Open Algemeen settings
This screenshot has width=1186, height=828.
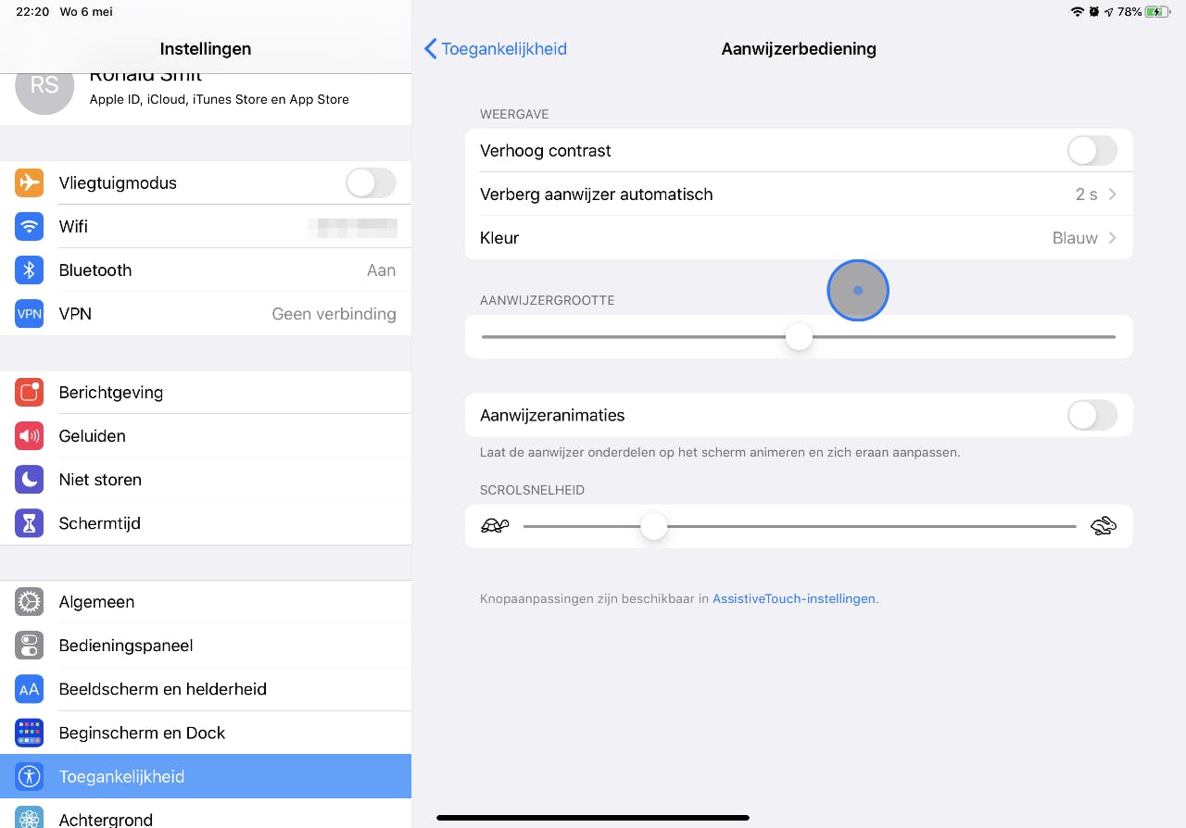tap(96, 602)
